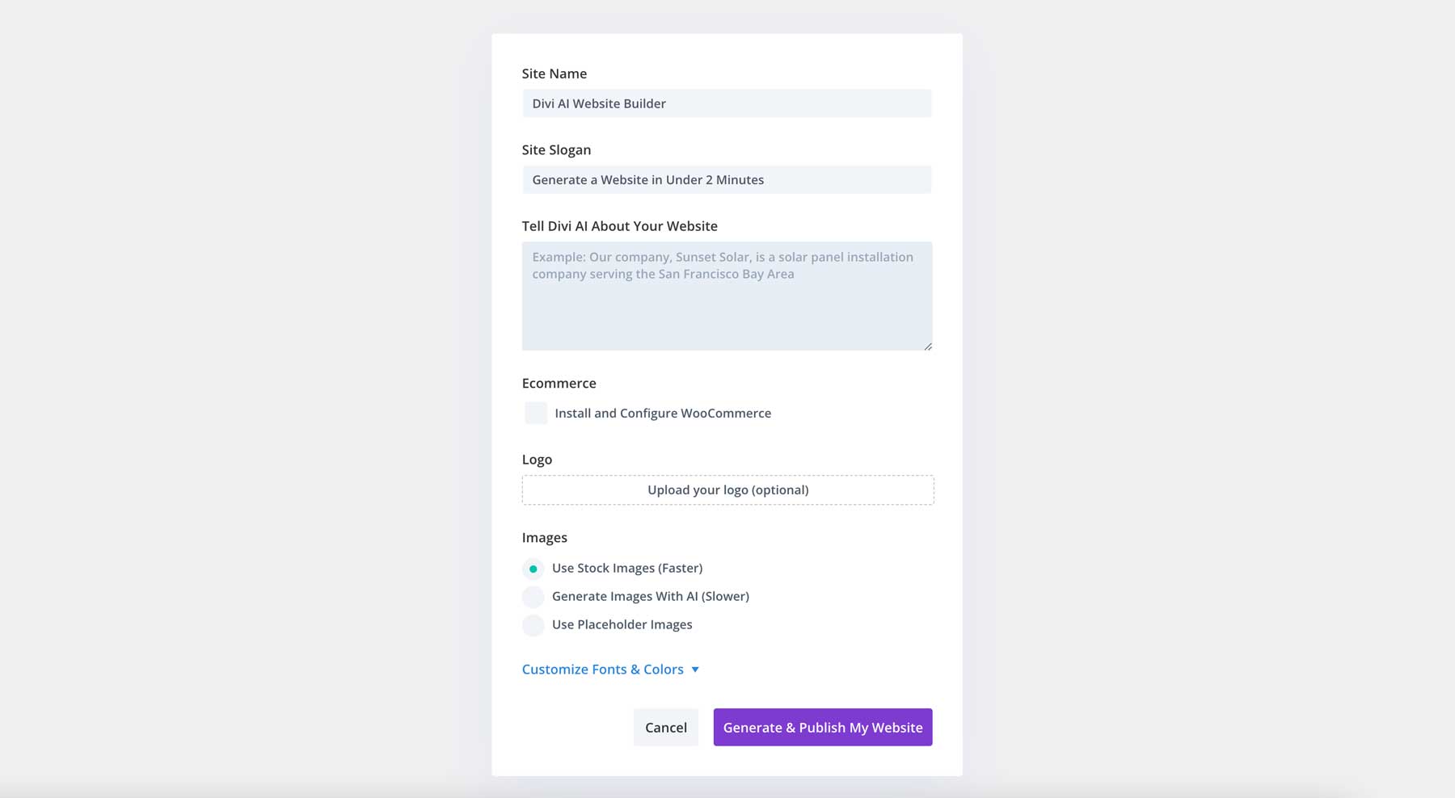The image size is (1455, 798).
Task: Click the chevron beside Customize Fonts & Colors
Action: (x=694, y=669)
